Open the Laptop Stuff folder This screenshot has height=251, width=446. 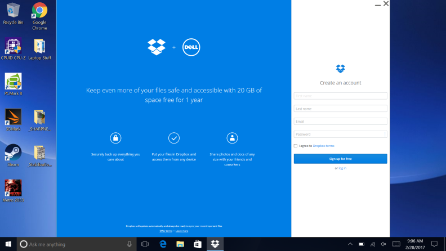click(x=39, y=49)
